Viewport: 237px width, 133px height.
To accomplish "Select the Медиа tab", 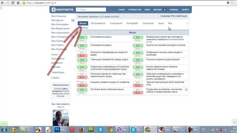I will (83, 23).
